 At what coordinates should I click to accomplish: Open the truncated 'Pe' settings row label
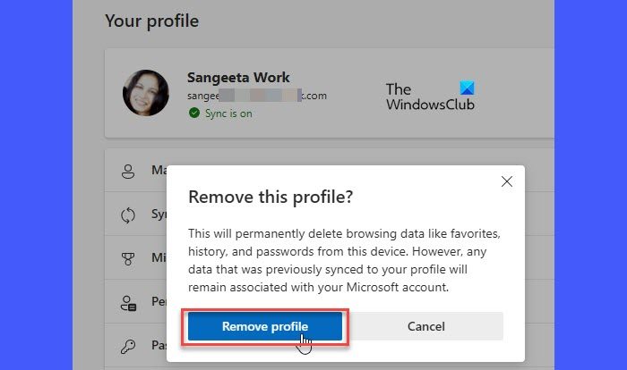pyautogui.click(x=159, y=303)
